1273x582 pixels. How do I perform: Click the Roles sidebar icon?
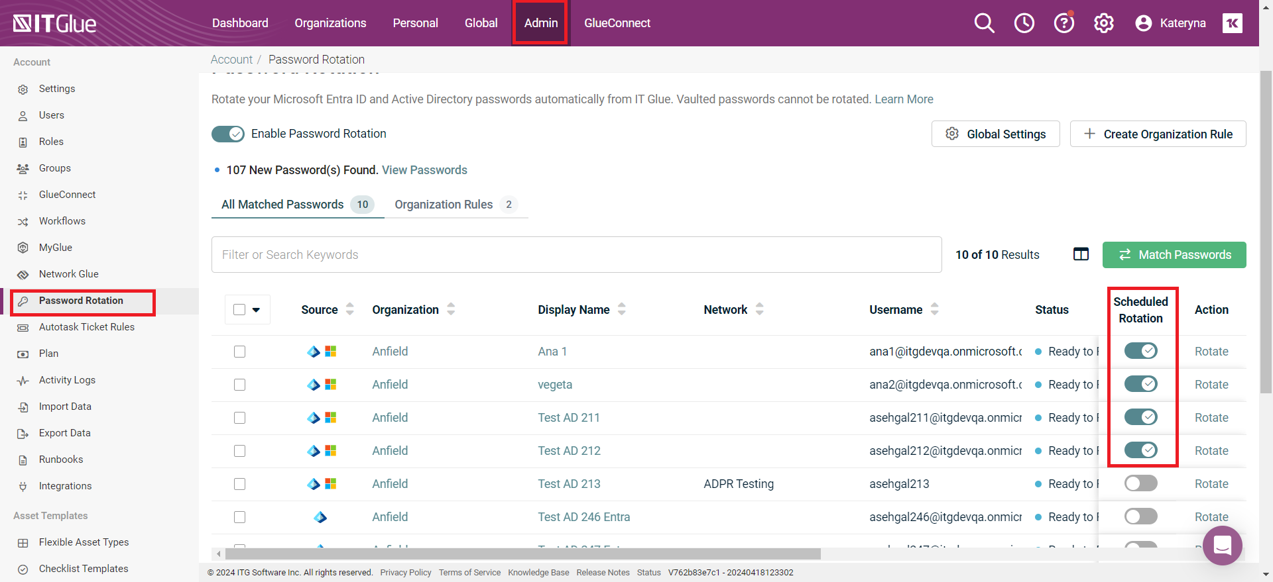pos(23,142)
